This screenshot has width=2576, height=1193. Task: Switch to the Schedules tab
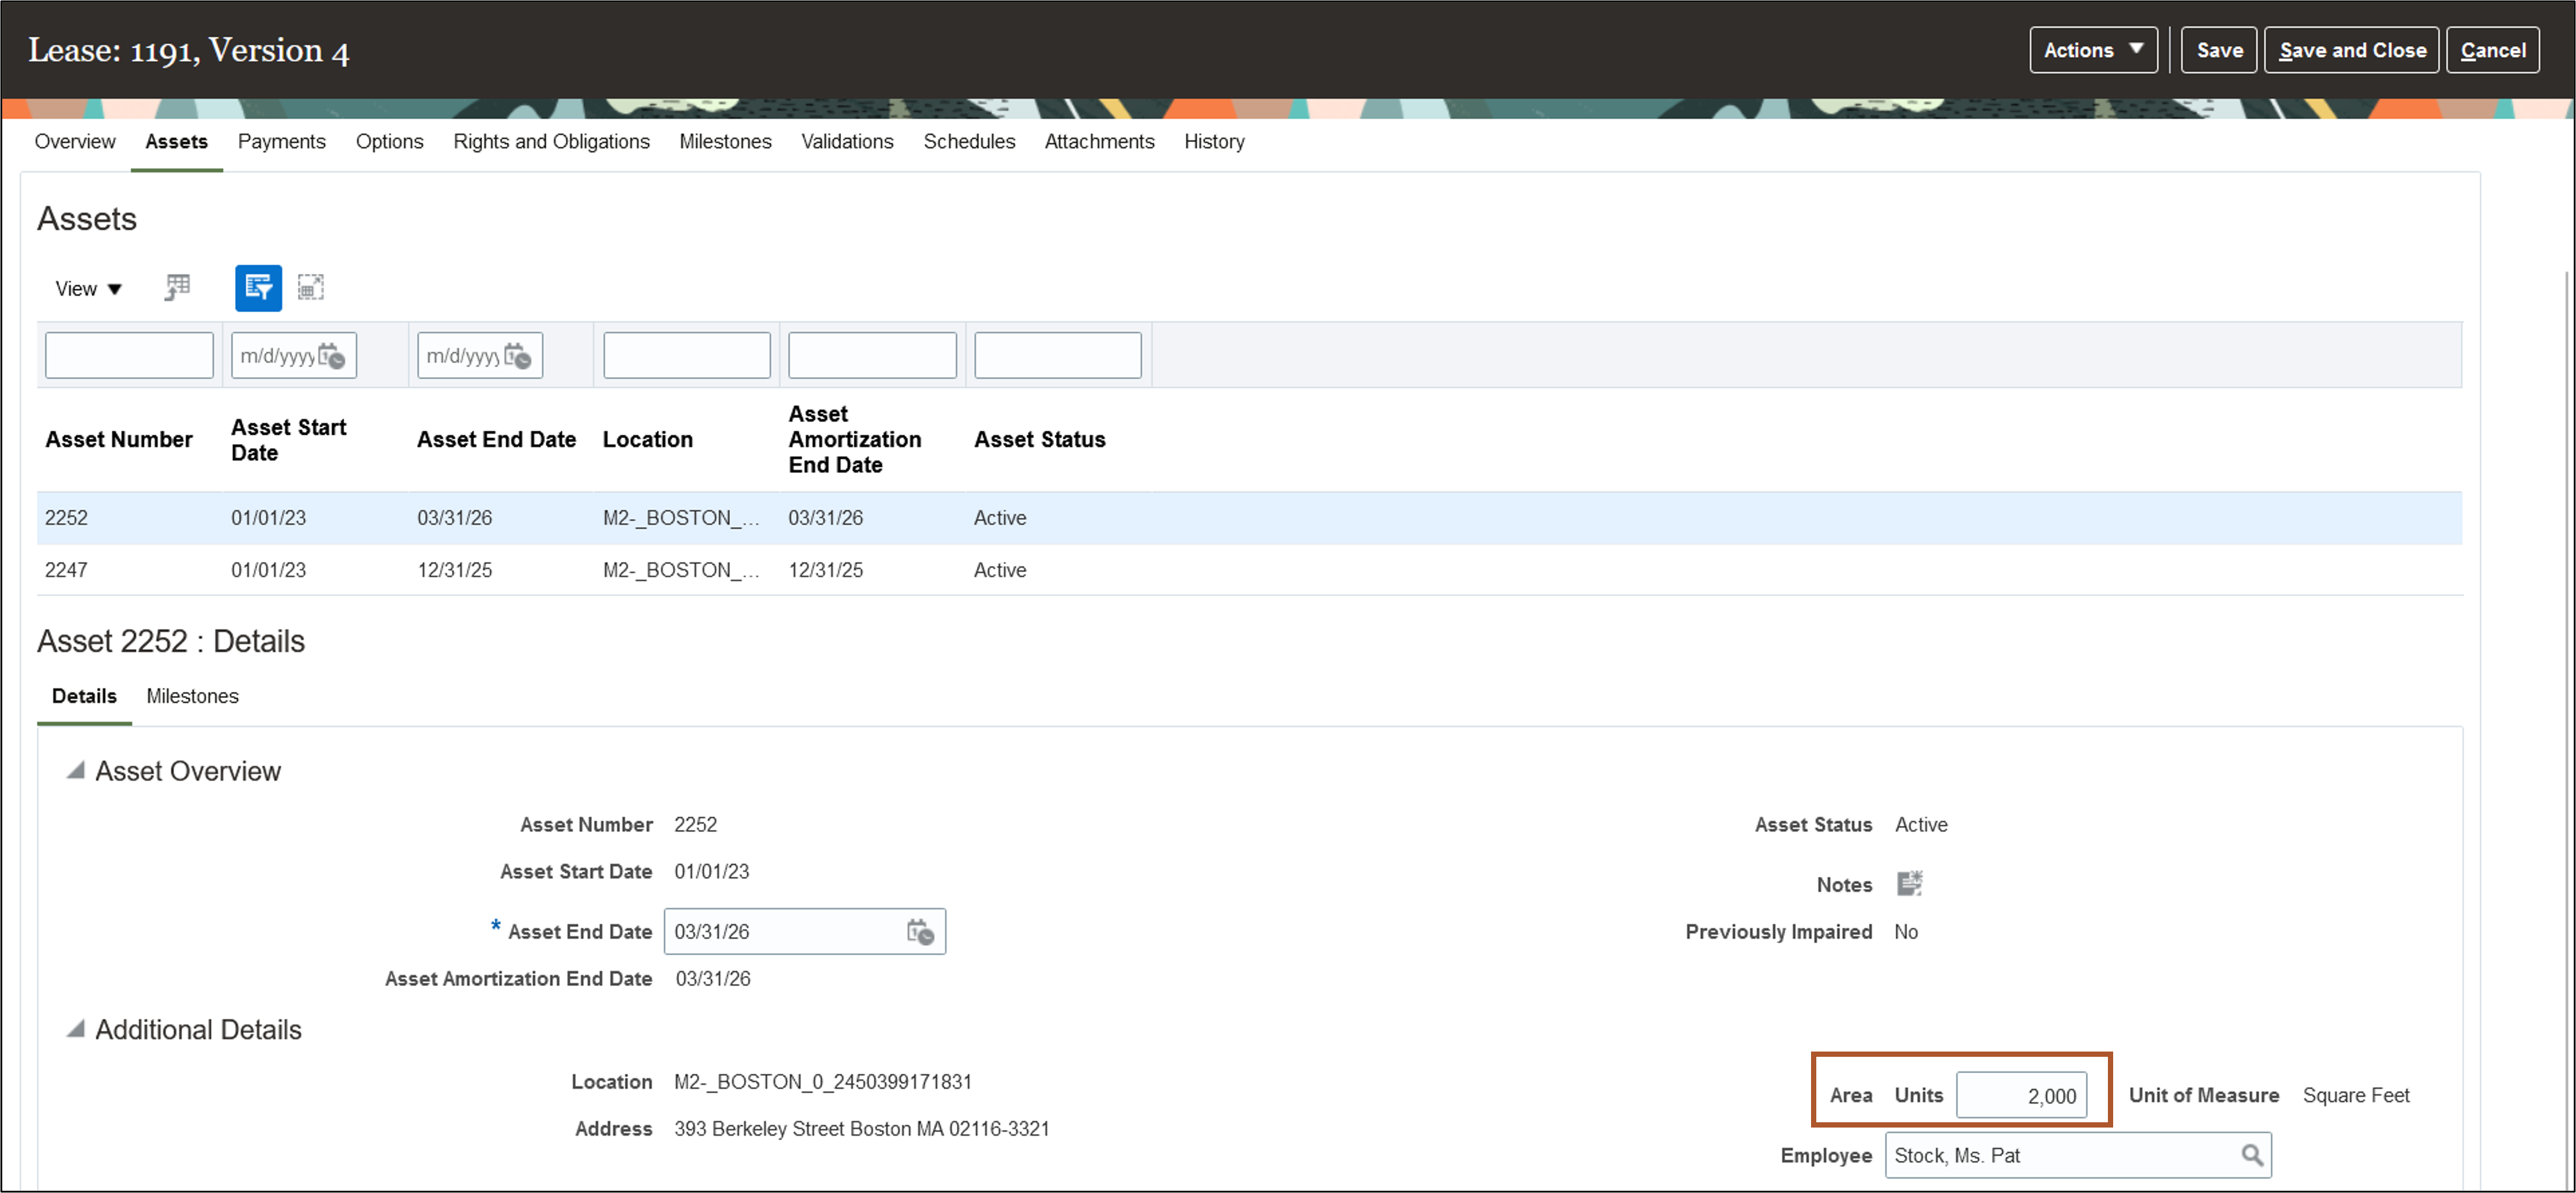pos(968,142)
